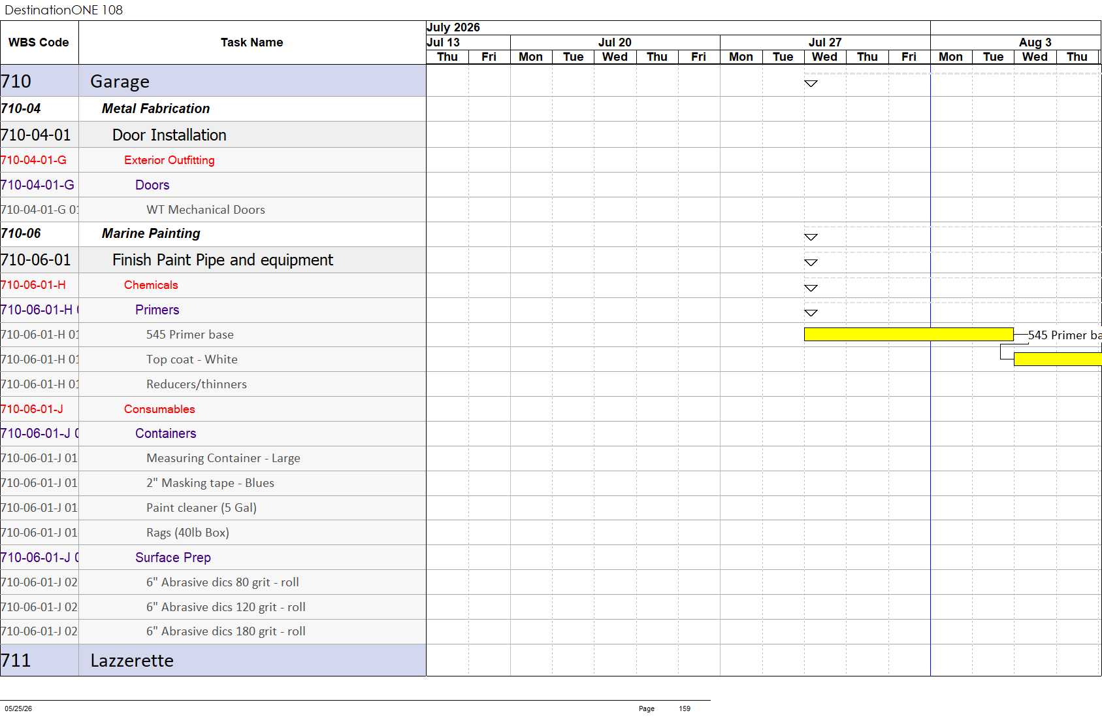Click the Tue day header under Jul 20
1102x717 pixels.
coord(574,57)
